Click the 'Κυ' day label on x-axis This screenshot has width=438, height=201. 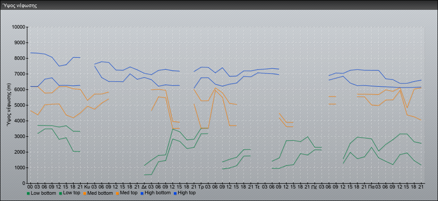click(x=87, y=187)
